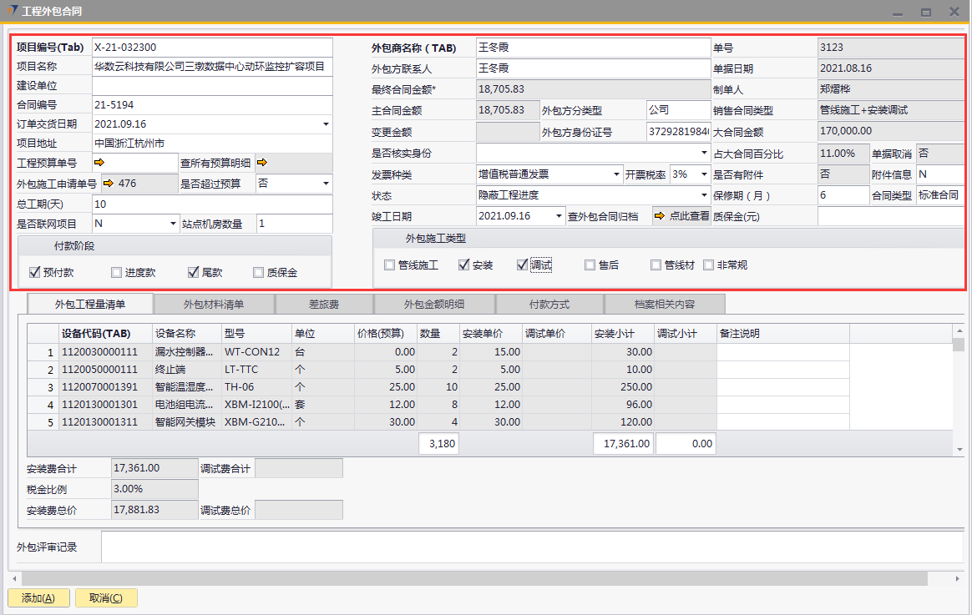Switch to the 外包材料清单 tab
This screenshot has height=615, width=972.
(x=214, y=304)
